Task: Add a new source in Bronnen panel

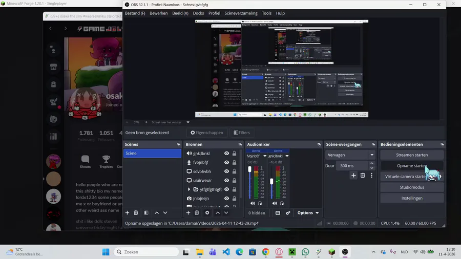Action: pyautogui.click(x=188, y=212)
